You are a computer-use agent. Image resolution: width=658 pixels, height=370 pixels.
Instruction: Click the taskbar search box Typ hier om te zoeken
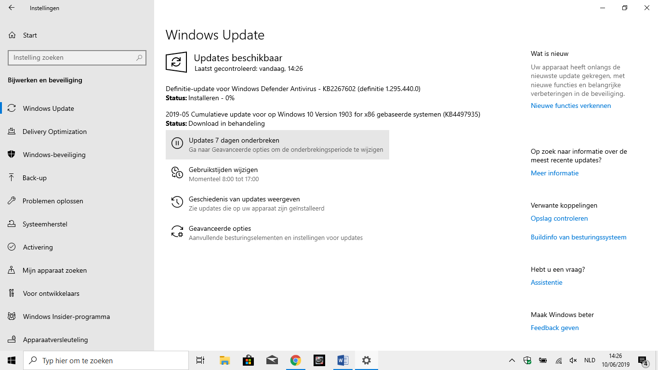point(106,360)
